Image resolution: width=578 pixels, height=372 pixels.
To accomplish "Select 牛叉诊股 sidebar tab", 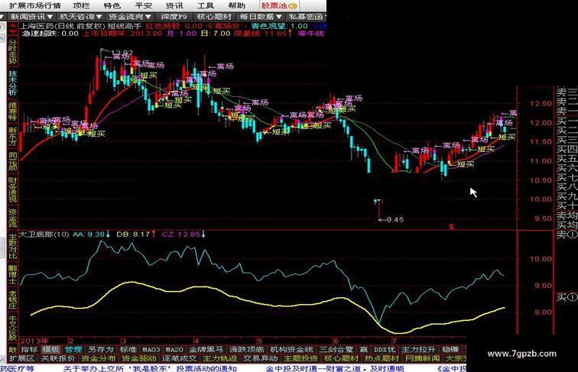I will pos(13,328).
